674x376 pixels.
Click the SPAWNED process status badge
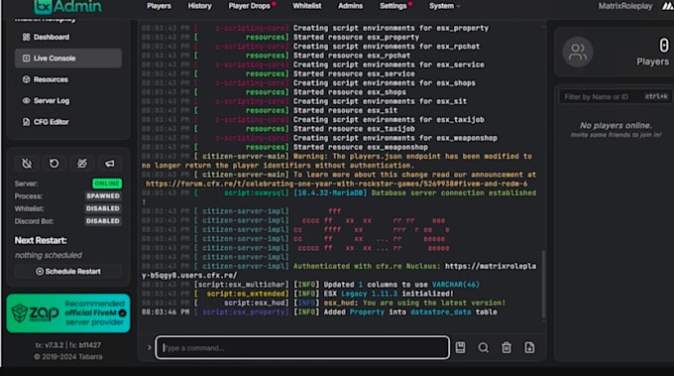click(103, 196)
